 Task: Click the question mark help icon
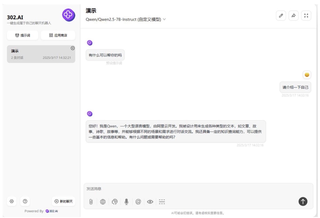[25, 201]
